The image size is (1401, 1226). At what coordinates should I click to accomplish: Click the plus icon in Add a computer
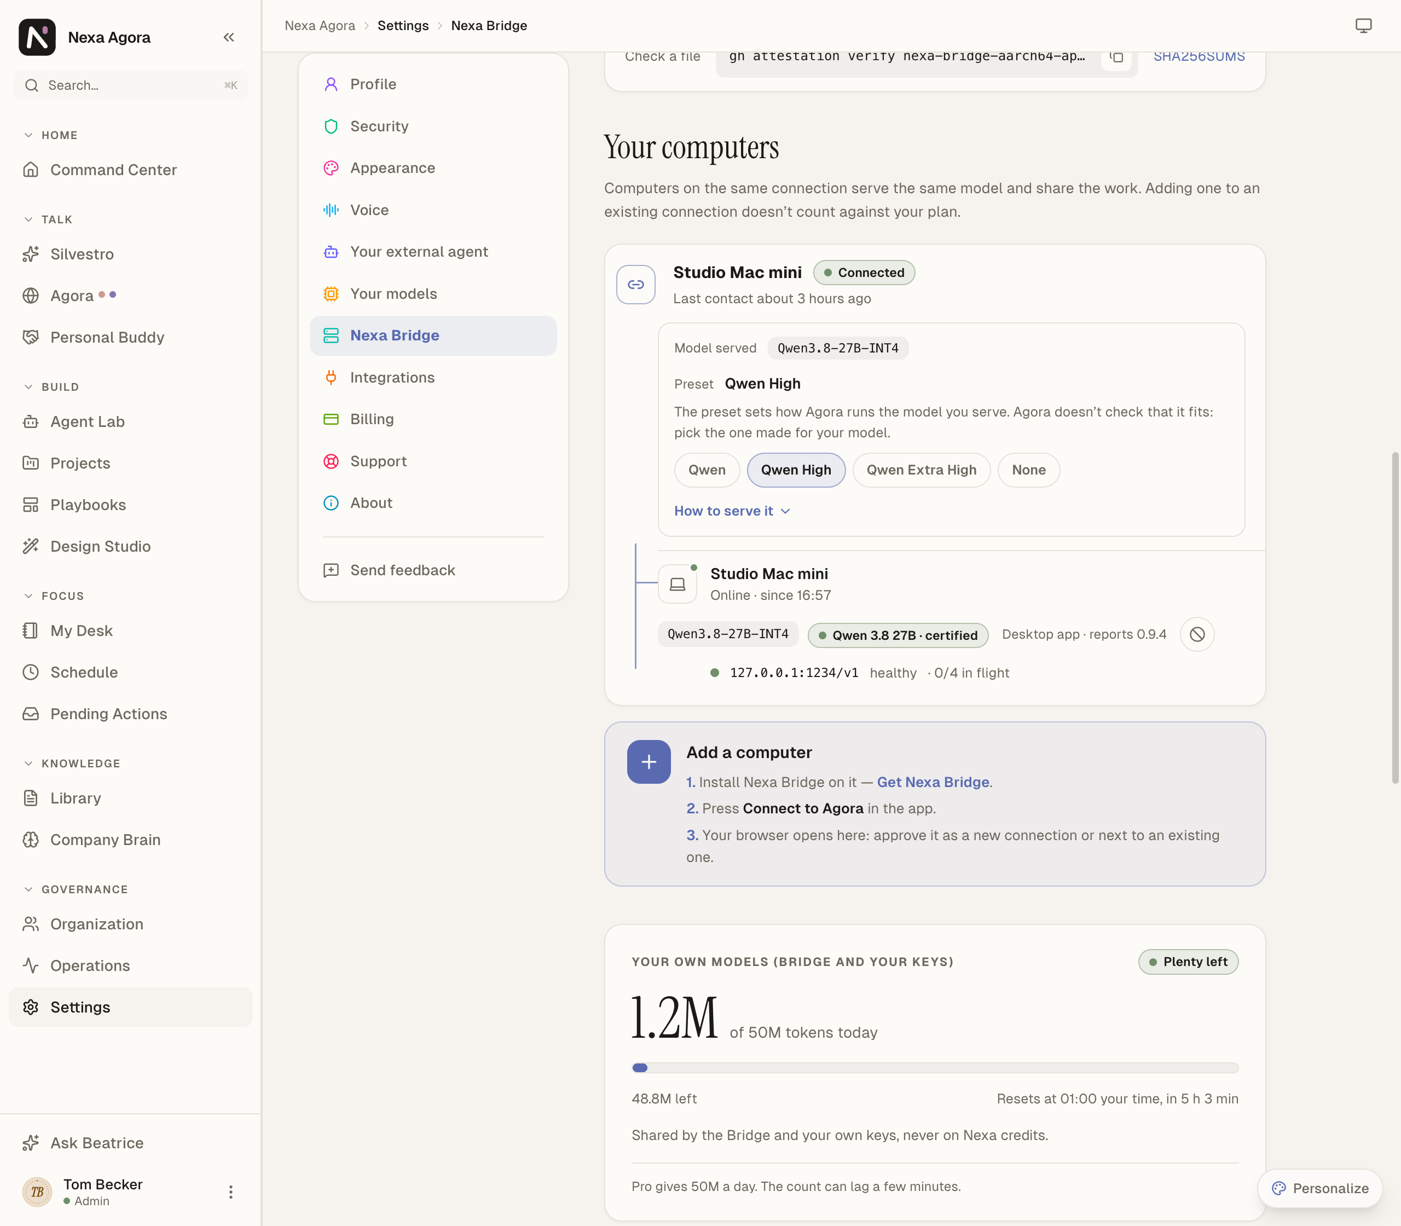coord(649,761)
